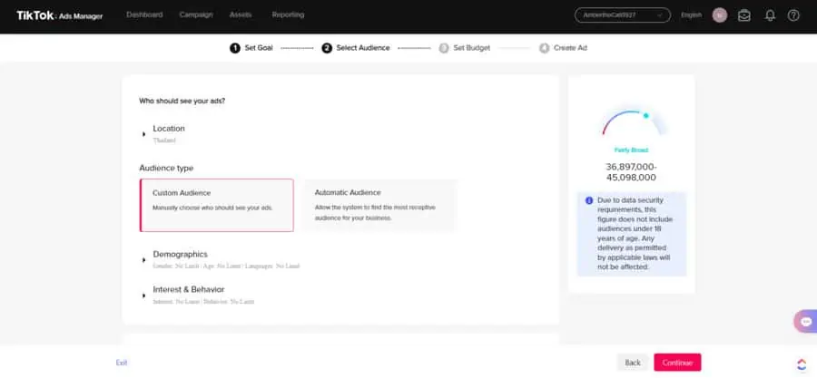The height and width of the screenshot is (378, 817).
Task: Click the Back button
Action: 633,363
